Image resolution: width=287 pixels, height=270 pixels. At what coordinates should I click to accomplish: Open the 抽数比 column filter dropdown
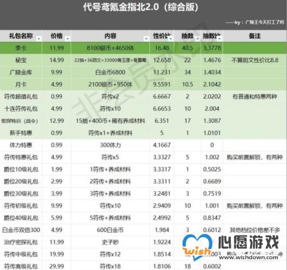(219, 39)
